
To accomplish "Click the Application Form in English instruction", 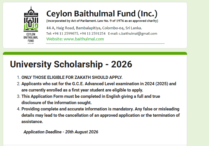I will [x=91, y=99].
